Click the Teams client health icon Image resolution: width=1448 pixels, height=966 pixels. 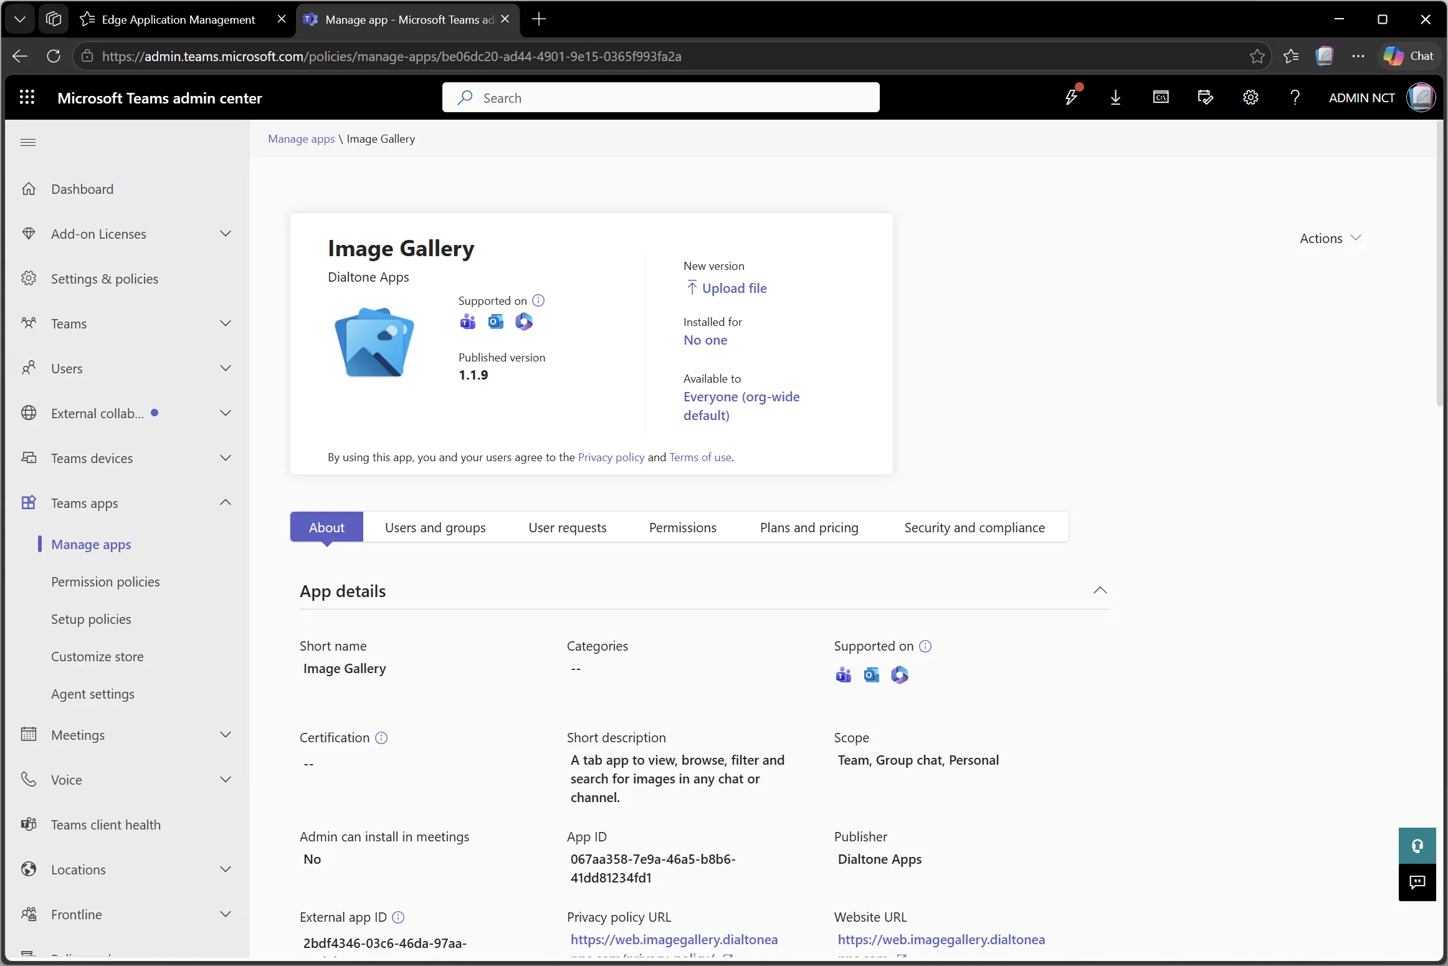[29, 825]
